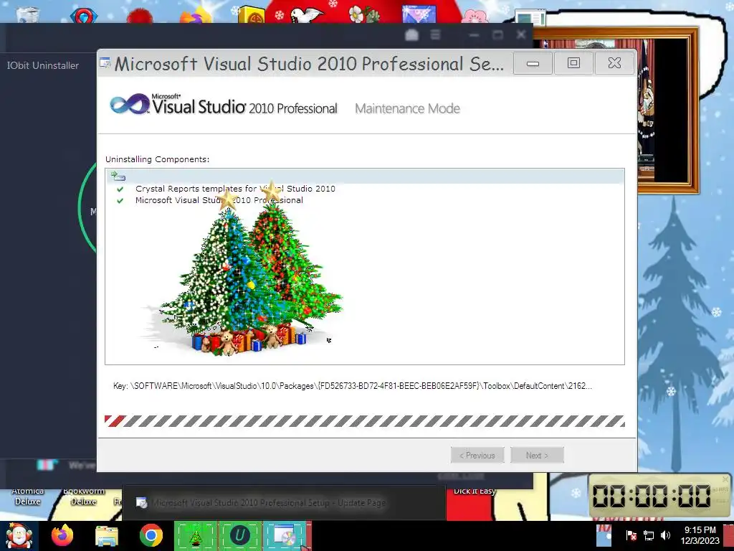Switch to the setup disc taskbar button
Screen dimensions: 734x551
tap(285, 536)
